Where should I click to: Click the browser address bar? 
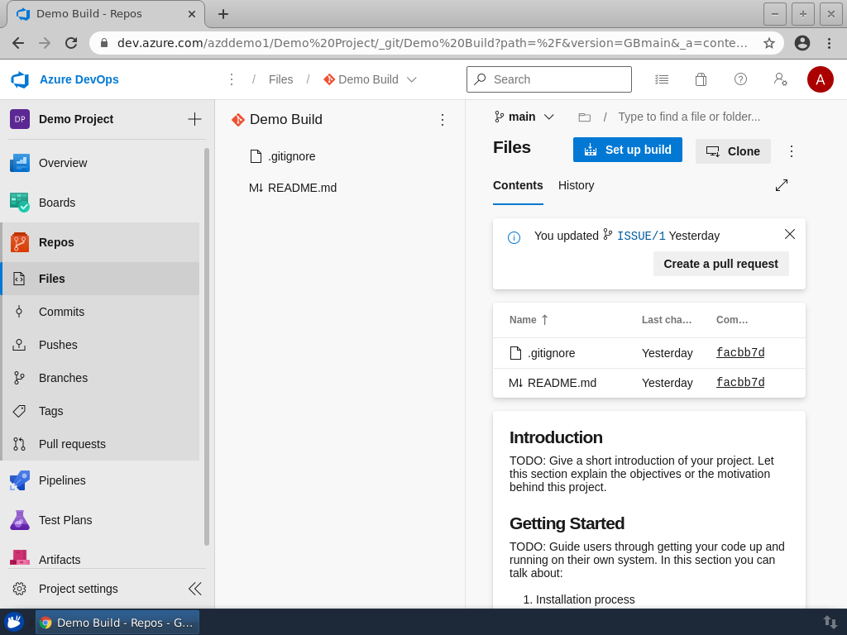432,43
